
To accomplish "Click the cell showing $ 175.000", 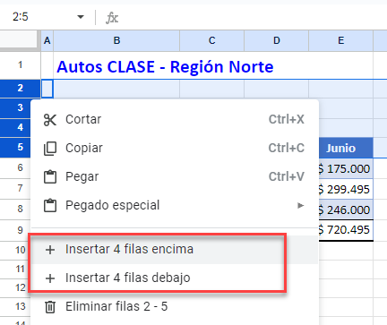I will click(x=346, y=168).
